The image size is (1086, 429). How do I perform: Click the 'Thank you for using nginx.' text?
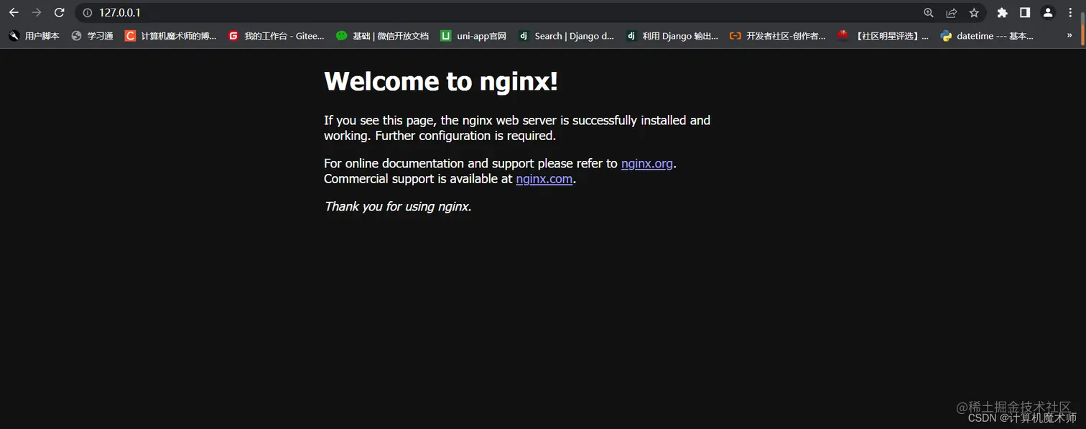(398, 207)
